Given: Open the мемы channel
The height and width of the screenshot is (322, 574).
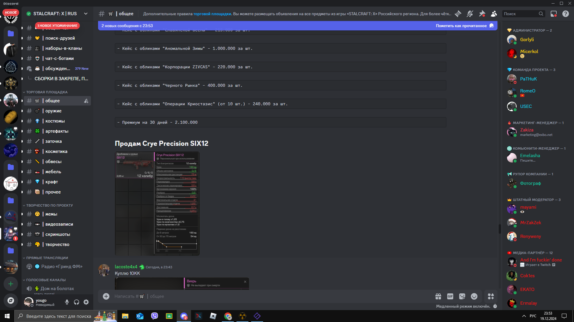Looking at the screenshot, I should (x=57, y=214).
